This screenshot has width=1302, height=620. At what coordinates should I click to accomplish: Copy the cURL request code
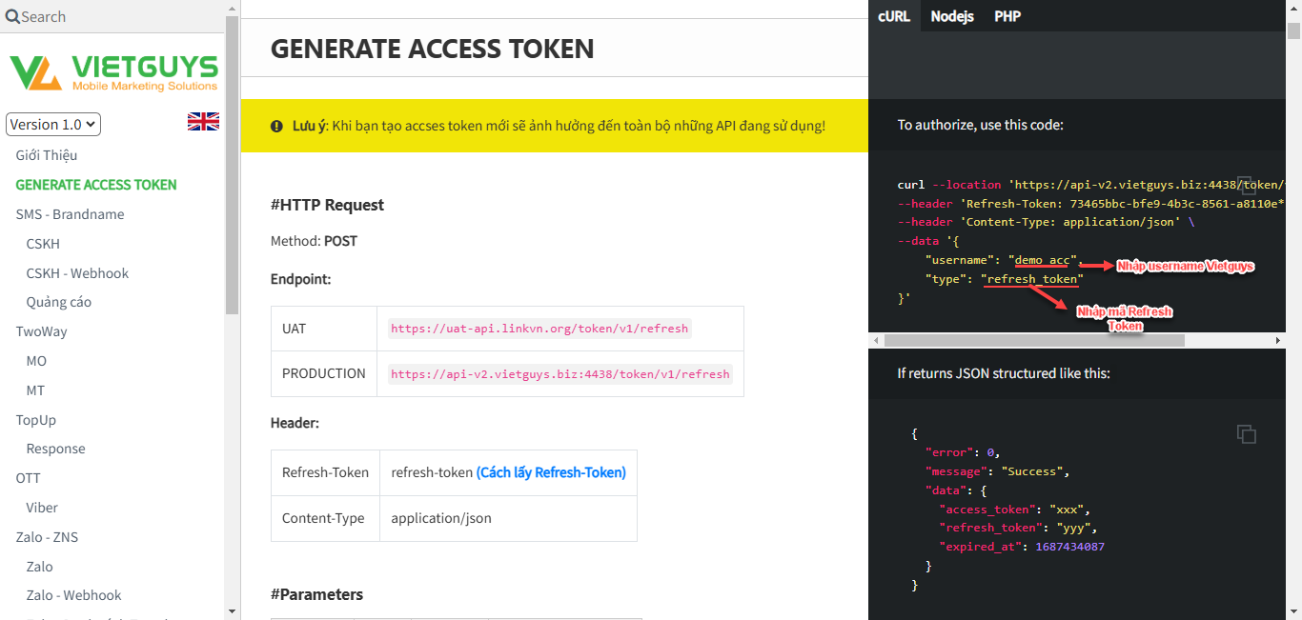click(x=1246, y=186)
